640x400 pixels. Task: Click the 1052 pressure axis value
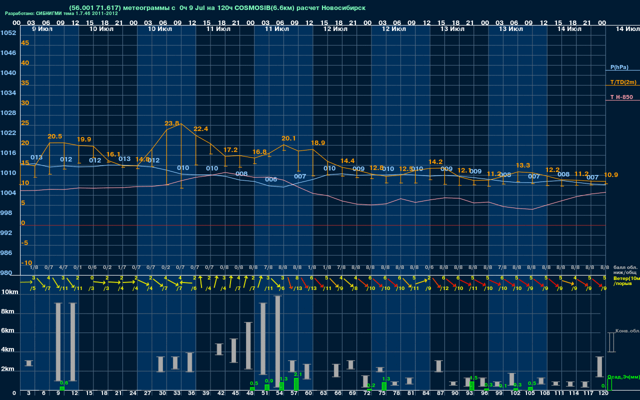tap(8, 33)
